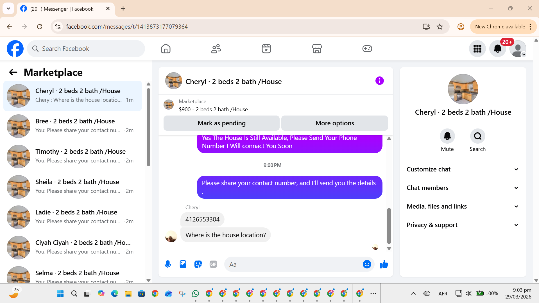Open Windows Start menu

60,294
